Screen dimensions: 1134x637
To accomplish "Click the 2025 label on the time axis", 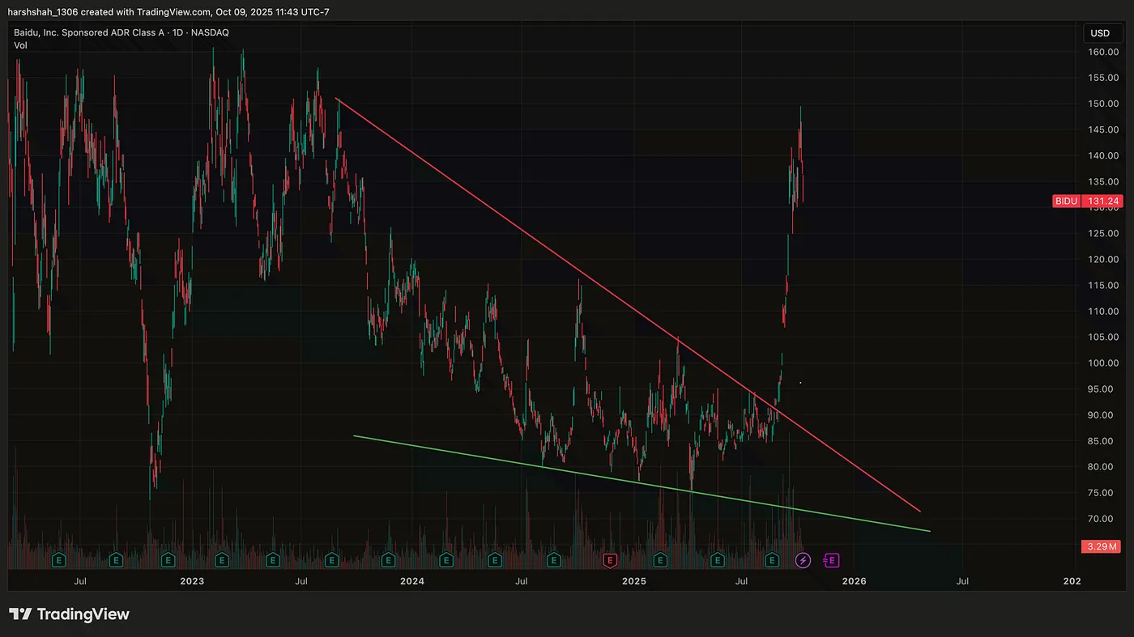I will (x=633, y=581).
